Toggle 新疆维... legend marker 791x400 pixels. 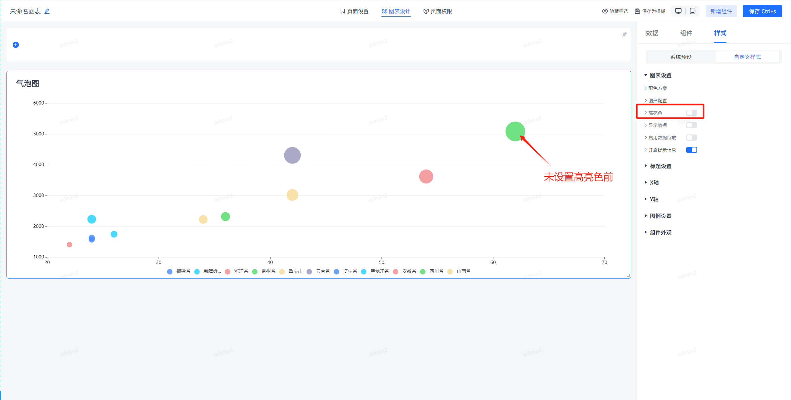coord(197,271)
